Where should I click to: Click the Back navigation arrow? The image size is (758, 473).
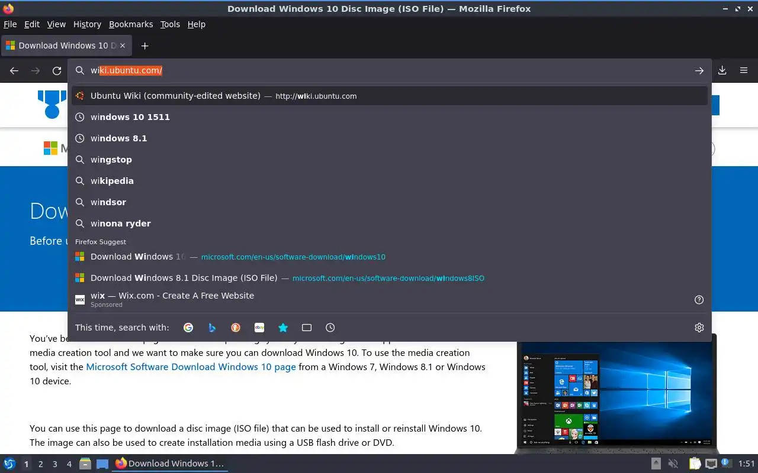(14, 70)
